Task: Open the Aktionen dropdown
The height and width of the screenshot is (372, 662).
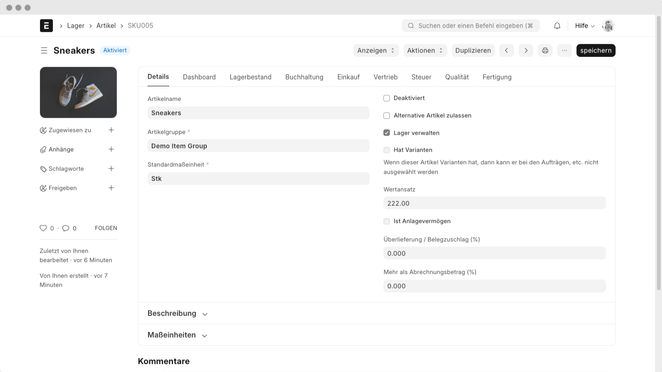Action: pos(425,51)
